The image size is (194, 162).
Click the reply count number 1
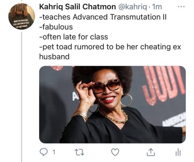point(54,152)
